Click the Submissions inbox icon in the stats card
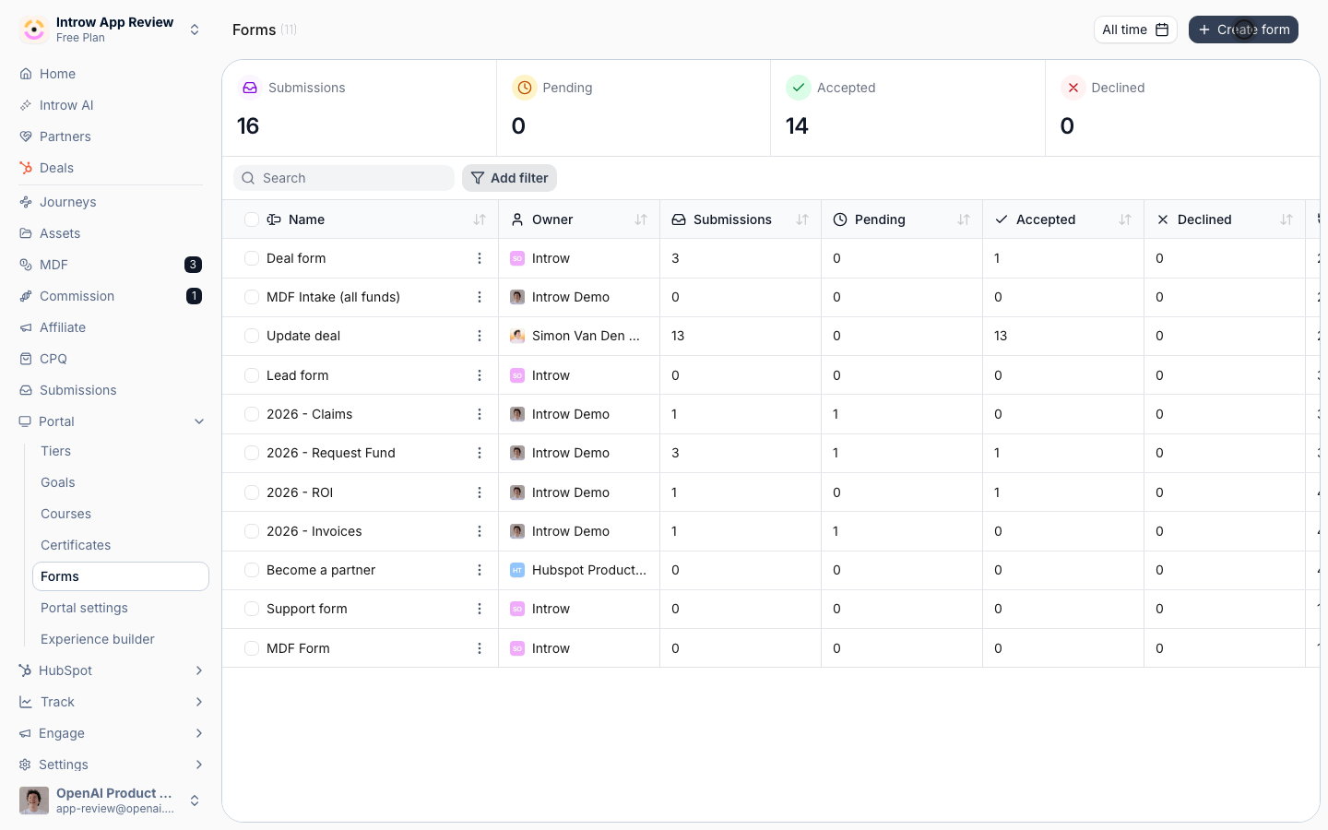Screen dimensions: 1328x830 250,88
